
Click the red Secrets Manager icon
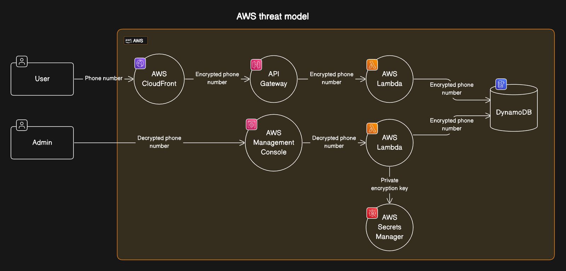[x=372, y=213]
